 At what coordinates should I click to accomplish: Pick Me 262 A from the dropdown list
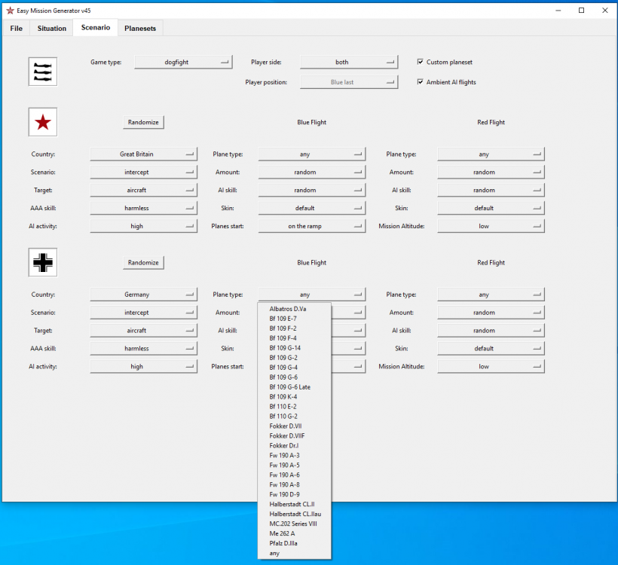(282, 533)
